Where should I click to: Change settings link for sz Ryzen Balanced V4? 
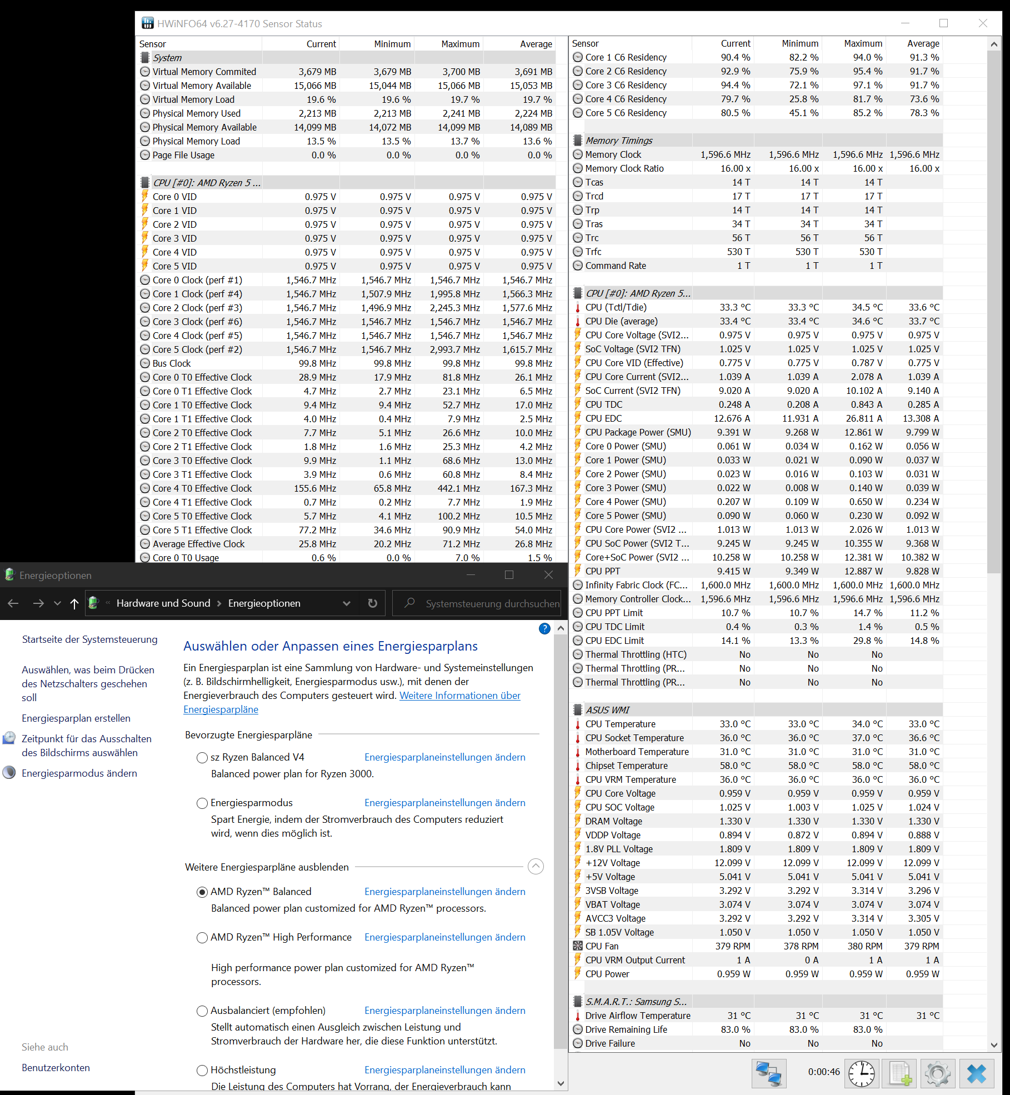(445, 757)
